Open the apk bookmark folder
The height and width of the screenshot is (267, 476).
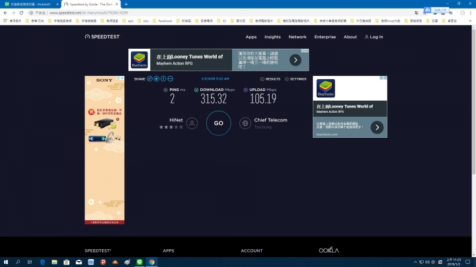click(128, 21)
